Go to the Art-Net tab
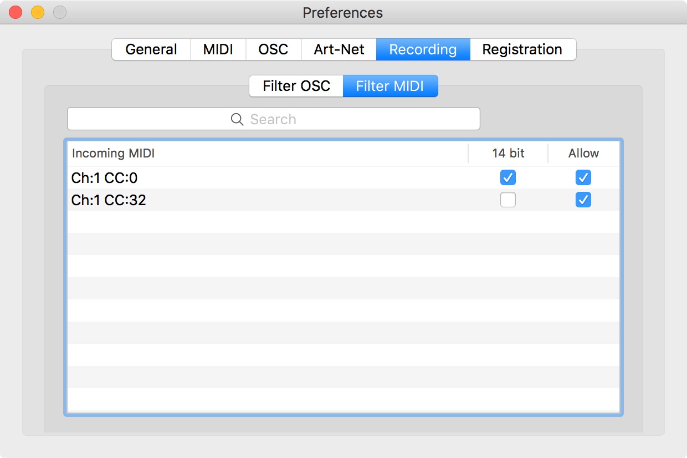This screenshot has height=458, width=687. tap(339, 49)
